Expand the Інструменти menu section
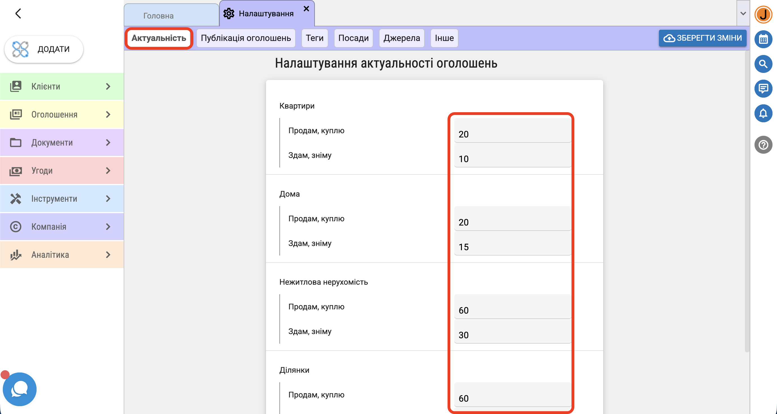The image size is (777, 414). [62, 199]
